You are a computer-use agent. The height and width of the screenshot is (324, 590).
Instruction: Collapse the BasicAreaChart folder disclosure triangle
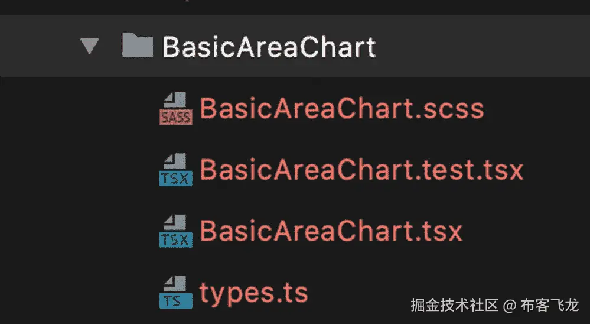click(90, 46)
